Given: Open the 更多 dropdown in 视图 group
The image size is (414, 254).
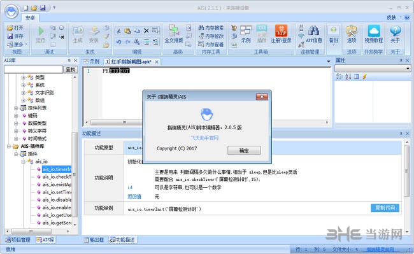Looking at the screenshot, I should tap(17, 45).
